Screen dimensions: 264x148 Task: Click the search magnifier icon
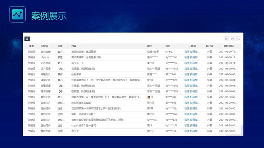(x=238, y=39)
